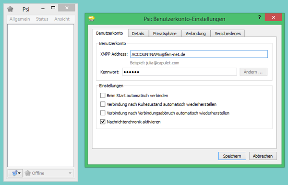Uncheck Nachrichtenchronik aktivieren
This screenshot has width=288, height=185.
(103, 122)
